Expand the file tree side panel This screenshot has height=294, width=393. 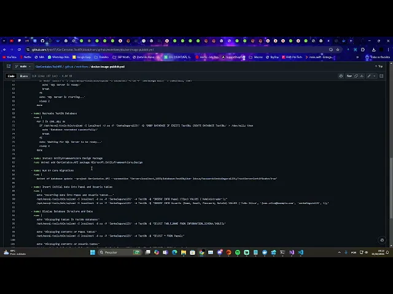(x=9, y=67)
